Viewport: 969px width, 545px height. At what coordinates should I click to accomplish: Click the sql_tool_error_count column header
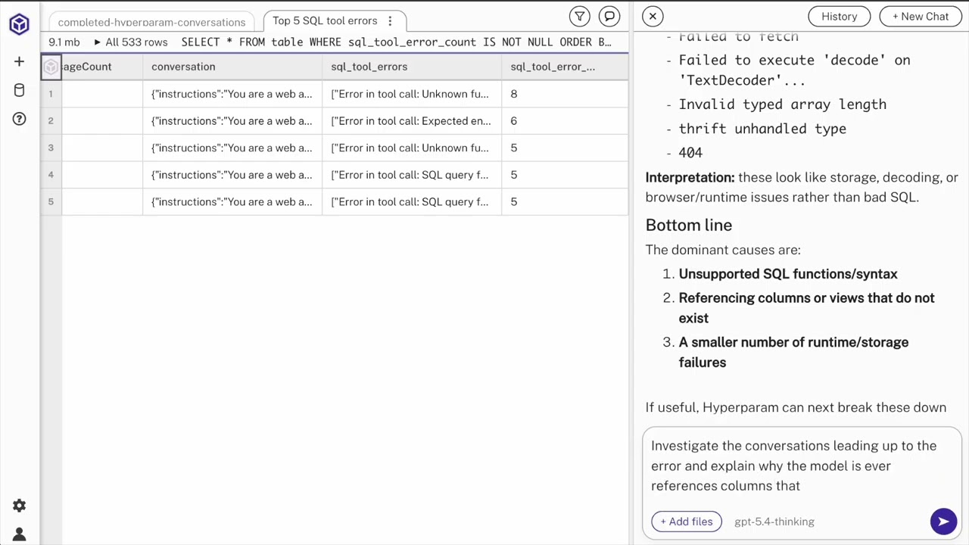[564, 67]
